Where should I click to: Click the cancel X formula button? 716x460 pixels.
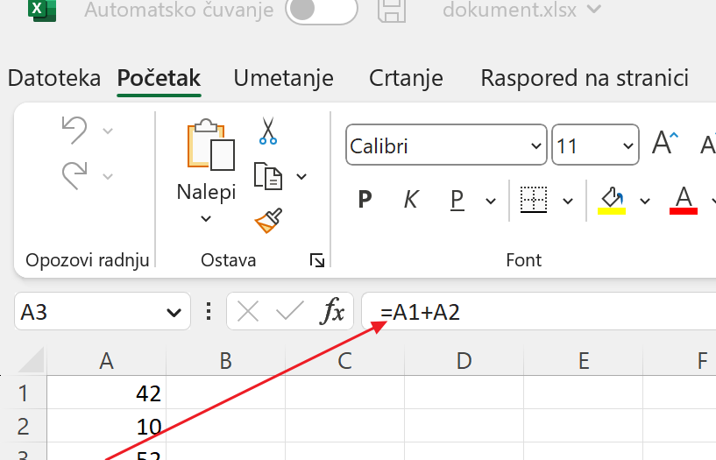click(x=248, y=312)
